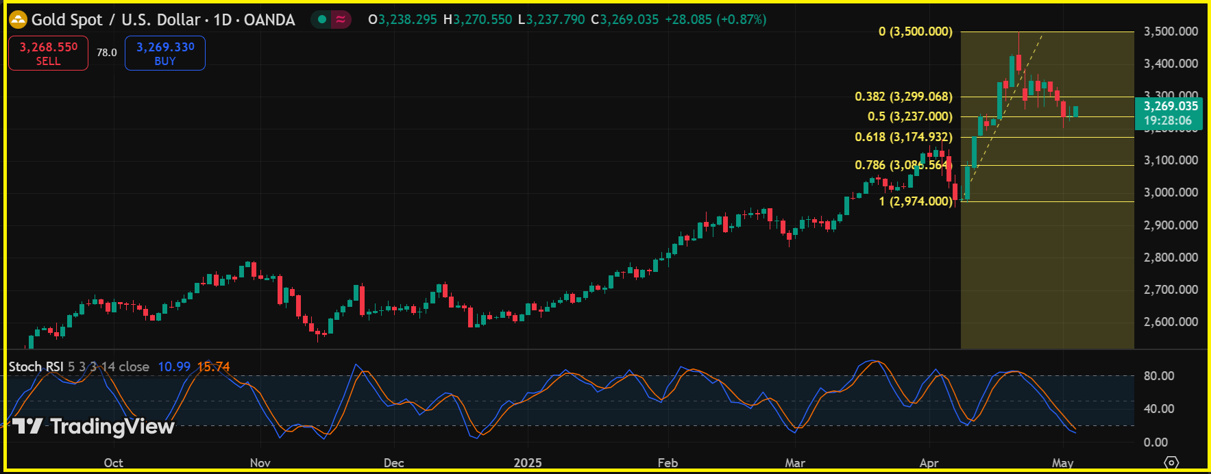Click the current price label 3,269.035
The width and height of the screenshot is (1211, 474).
(1171, 106)
